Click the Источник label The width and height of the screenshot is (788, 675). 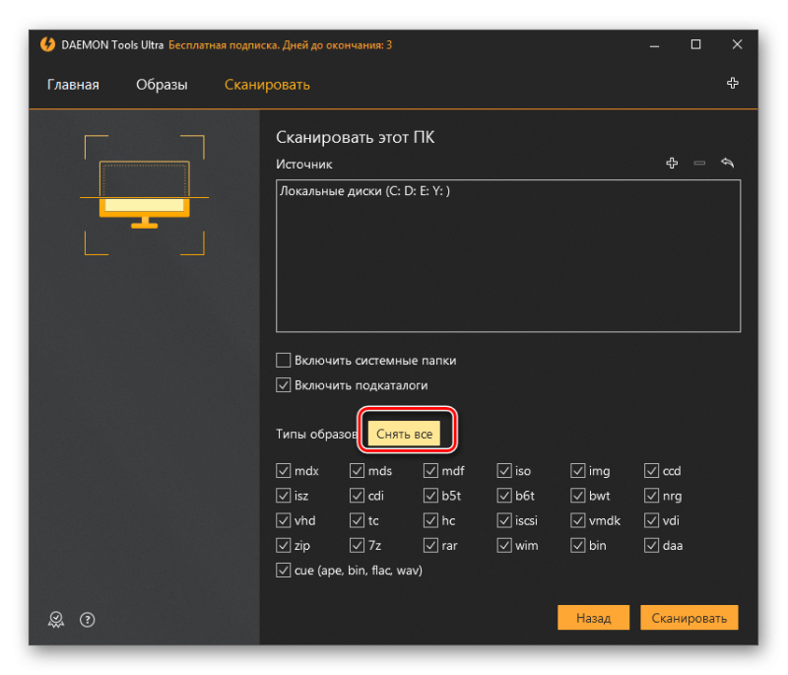tap(304, 165)
